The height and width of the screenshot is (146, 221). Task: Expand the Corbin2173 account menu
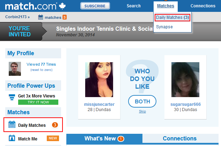pos(17,17)
